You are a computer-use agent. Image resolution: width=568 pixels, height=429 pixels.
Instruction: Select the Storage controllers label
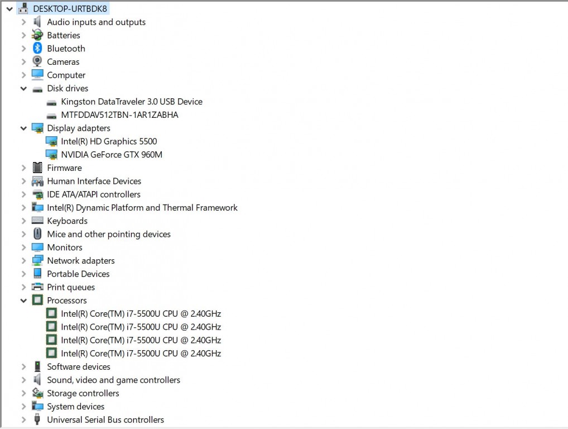point(83,393)
